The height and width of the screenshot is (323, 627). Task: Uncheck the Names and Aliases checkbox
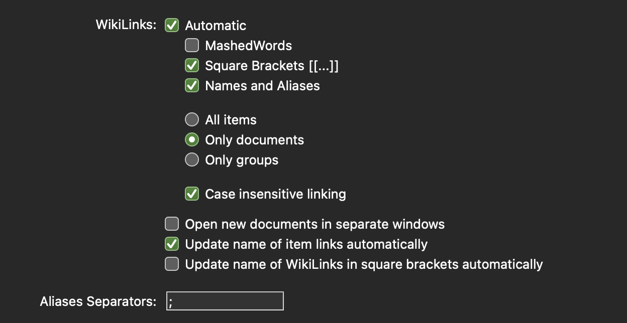point(192,86)
